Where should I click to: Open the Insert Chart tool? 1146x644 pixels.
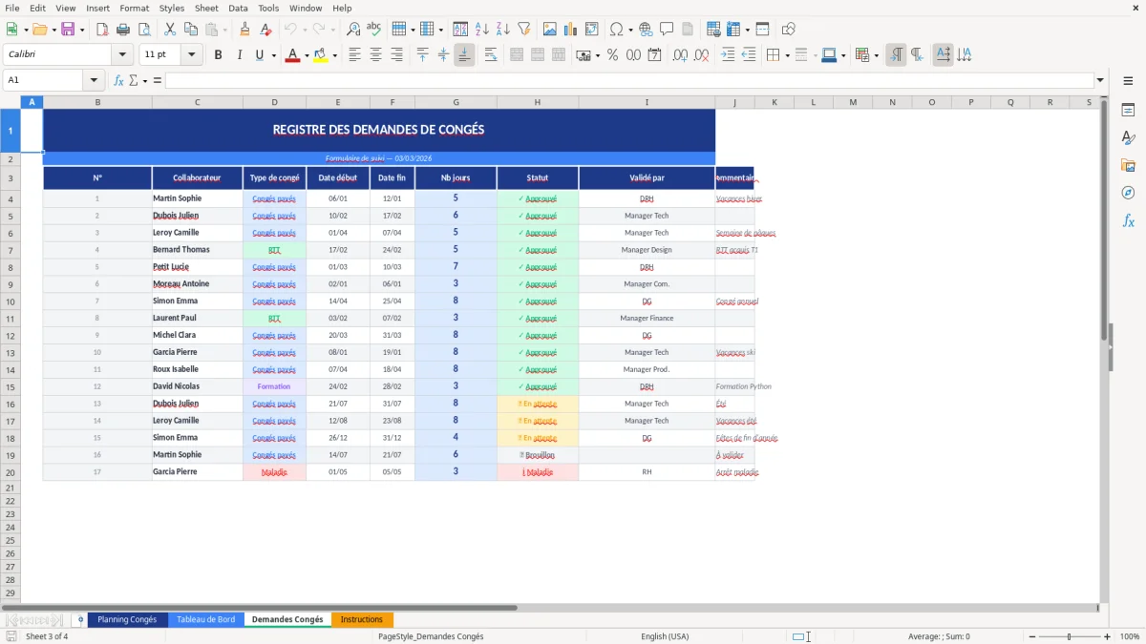(x=570, y=29)
